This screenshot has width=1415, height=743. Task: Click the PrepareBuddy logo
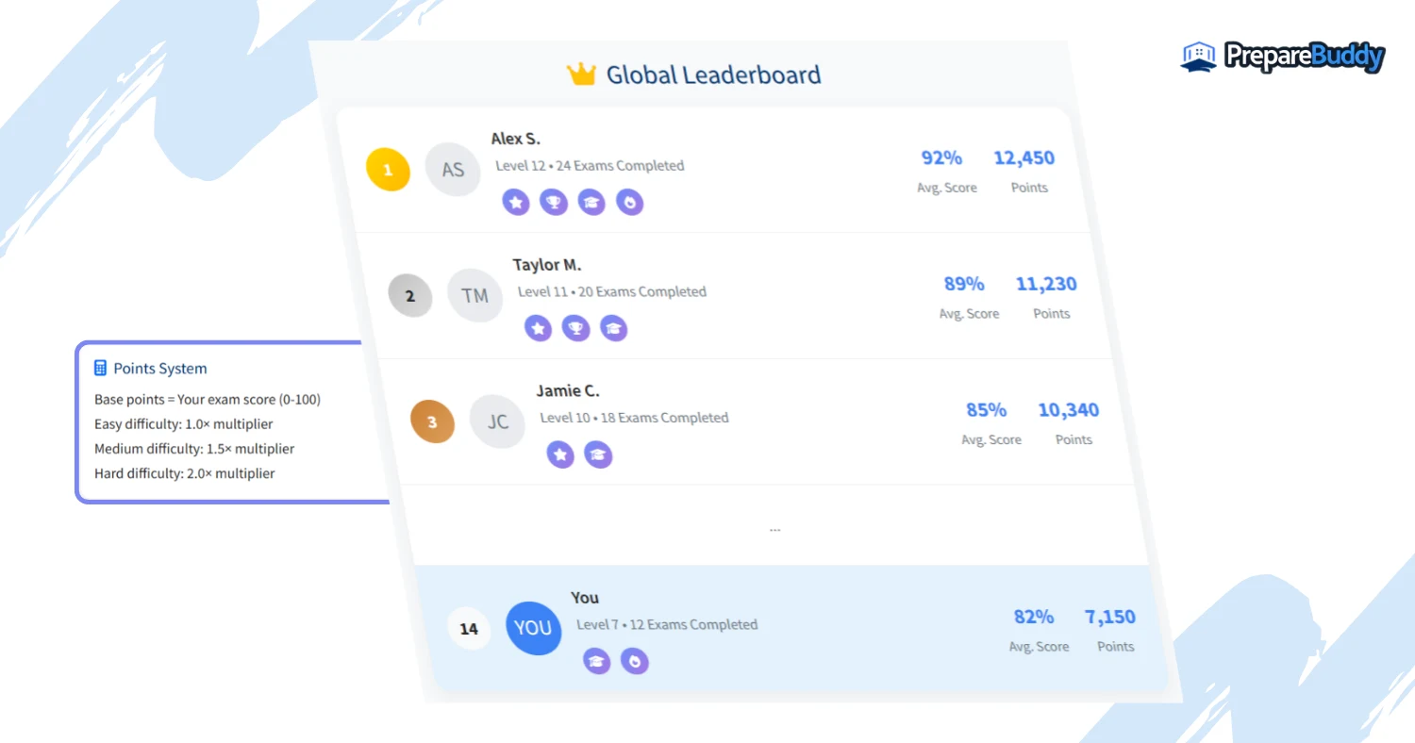1283,57
